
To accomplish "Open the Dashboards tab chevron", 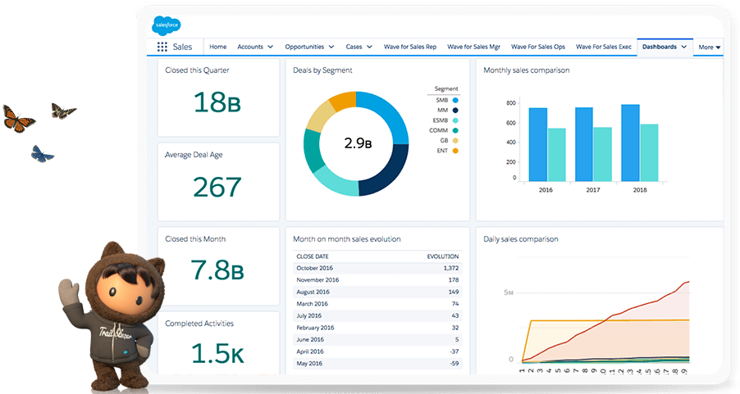I will point(684,47).
